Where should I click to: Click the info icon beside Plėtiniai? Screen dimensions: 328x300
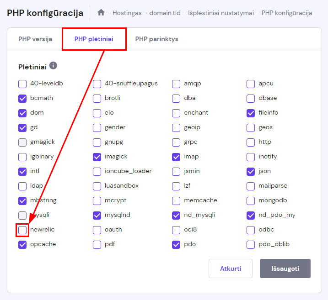click(53, 66)
